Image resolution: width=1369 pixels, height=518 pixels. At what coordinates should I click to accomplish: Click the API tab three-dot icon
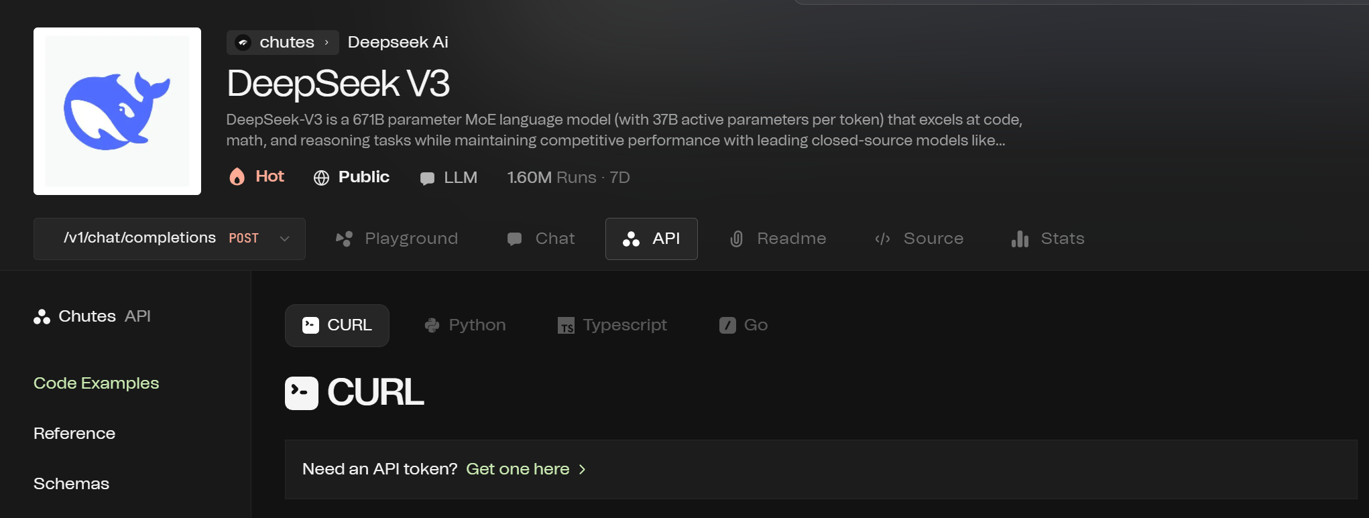coord(631,239)
